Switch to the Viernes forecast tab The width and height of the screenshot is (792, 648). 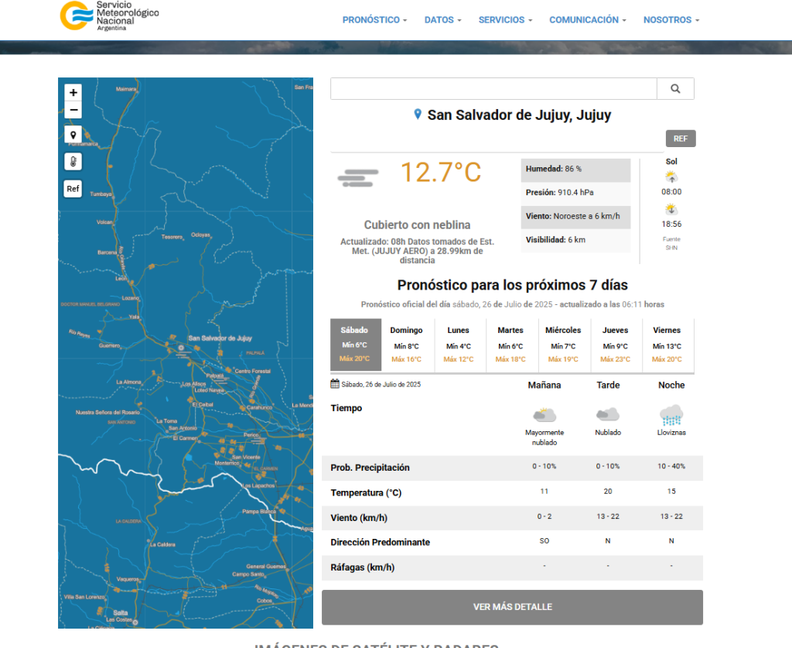pos(667,345)
